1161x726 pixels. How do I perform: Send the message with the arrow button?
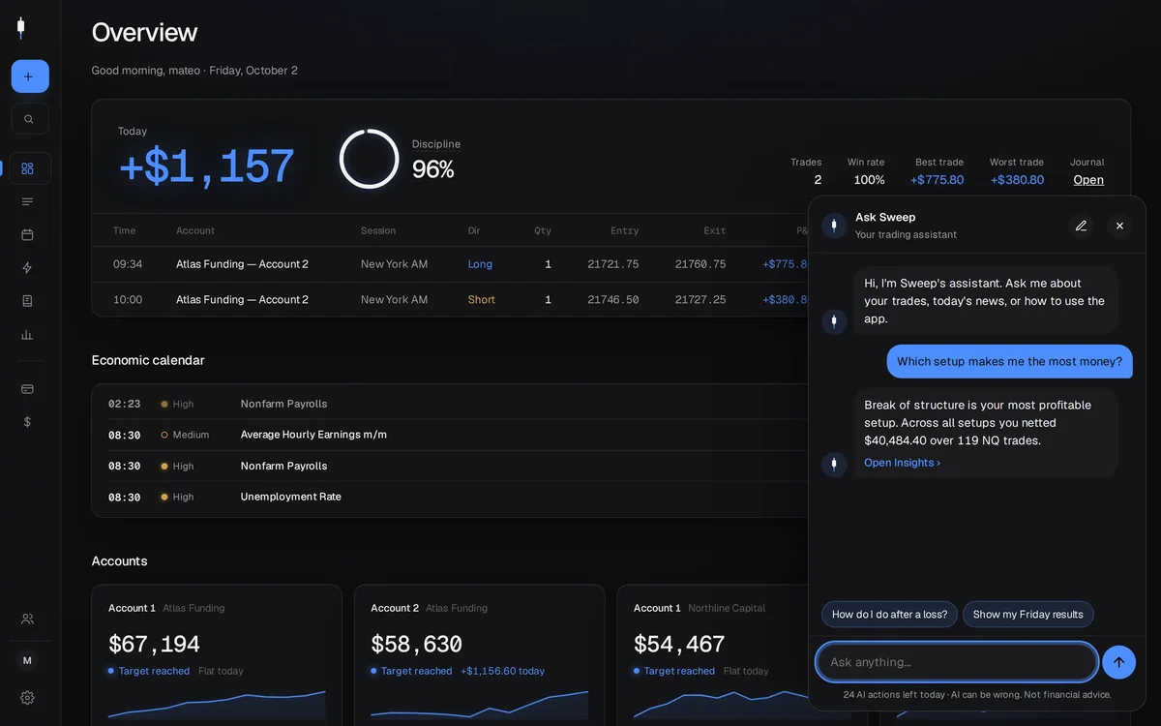1118,662
